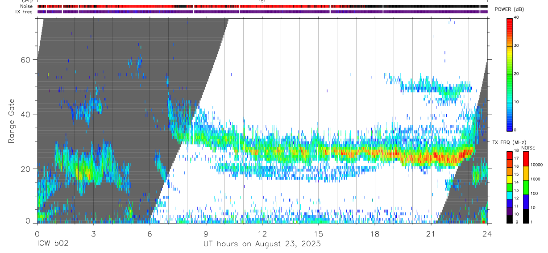
Task: Click the Noise row label at the top
Action: pos(27,6)
